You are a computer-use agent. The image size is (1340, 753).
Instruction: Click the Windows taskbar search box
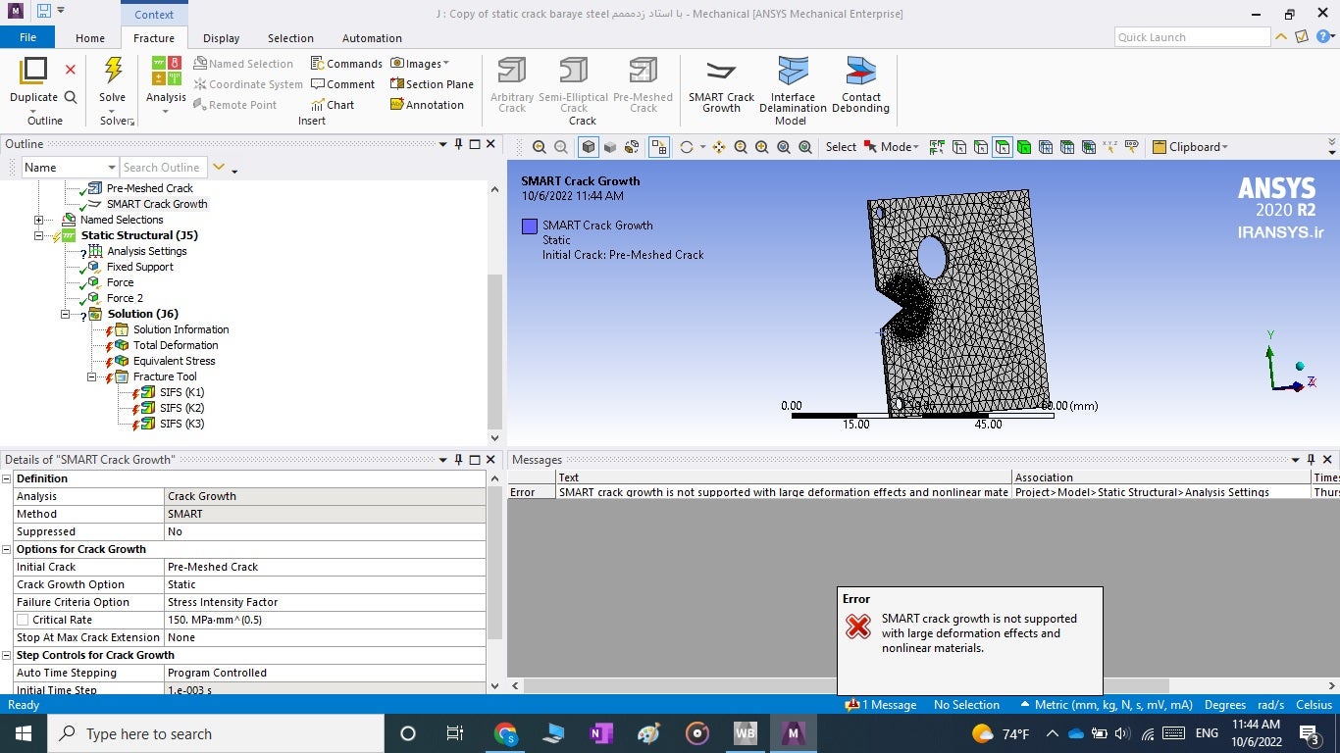216,733
